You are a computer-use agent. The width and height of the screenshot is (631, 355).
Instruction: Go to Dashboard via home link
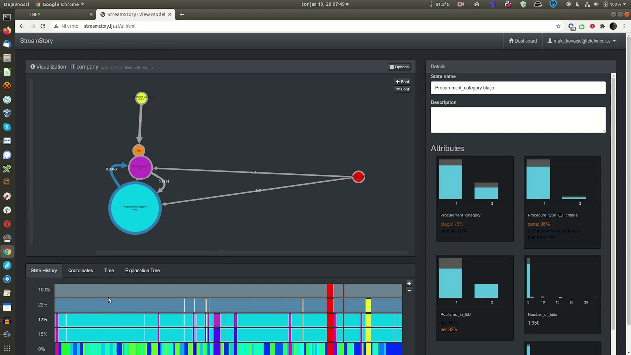523,41
